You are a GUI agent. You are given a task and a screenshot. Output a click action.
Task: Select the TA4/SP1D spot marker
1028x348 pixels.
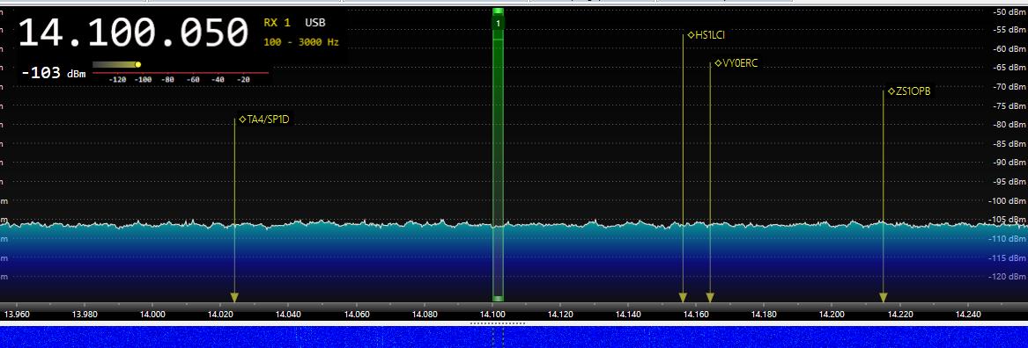point(263,119)
